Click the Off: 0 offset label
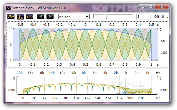This screenshot has width=177, height=110. [159, 17]
